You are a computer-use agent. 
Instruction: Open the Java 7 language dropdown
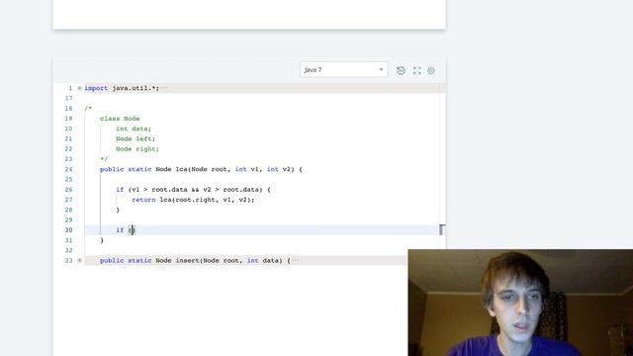pos(343,70)
